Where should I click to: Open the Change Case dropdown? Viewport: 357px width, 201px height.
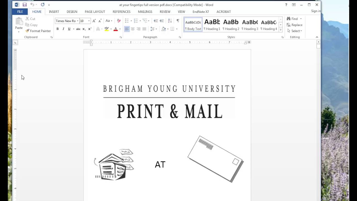click(x=109, y=21)
